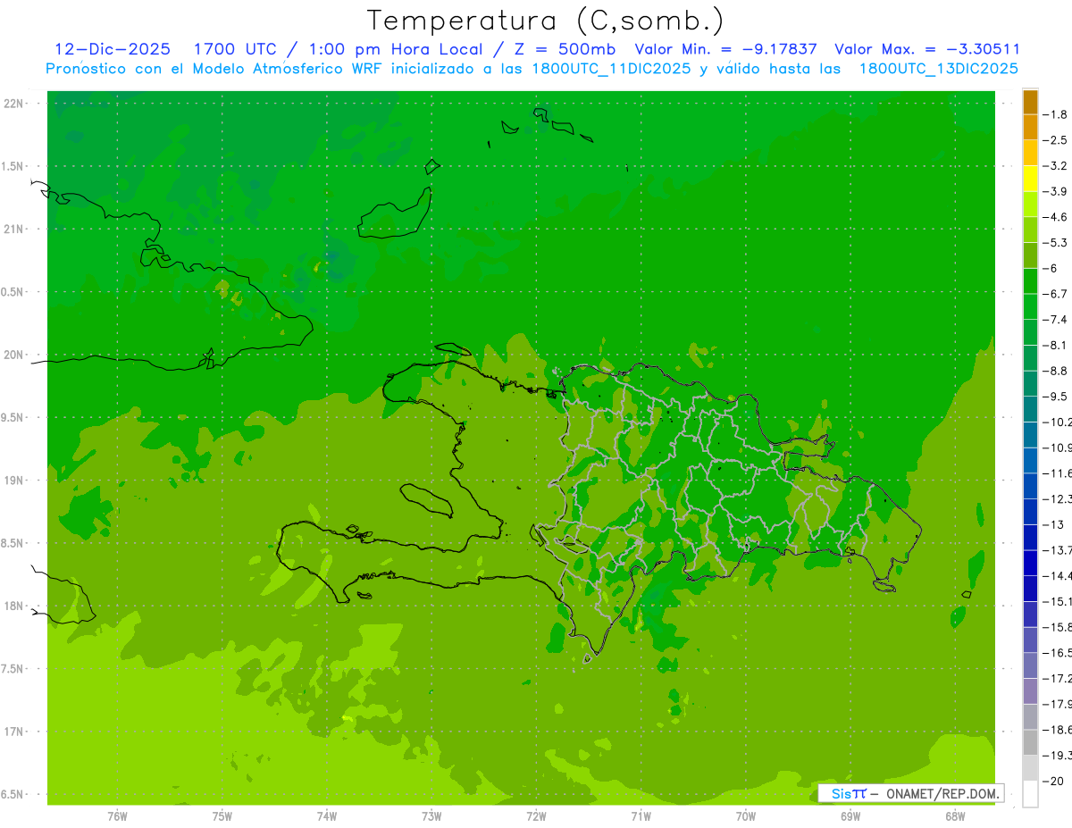Pick the orange swatch between -1.8 and -2.5

click(x=1030, y=128)
